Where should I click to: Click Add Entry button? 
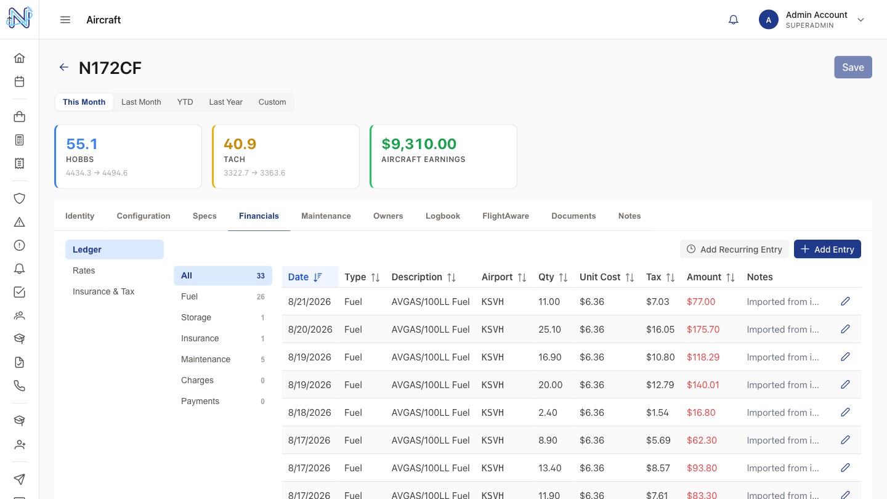(x=827, y=249)
